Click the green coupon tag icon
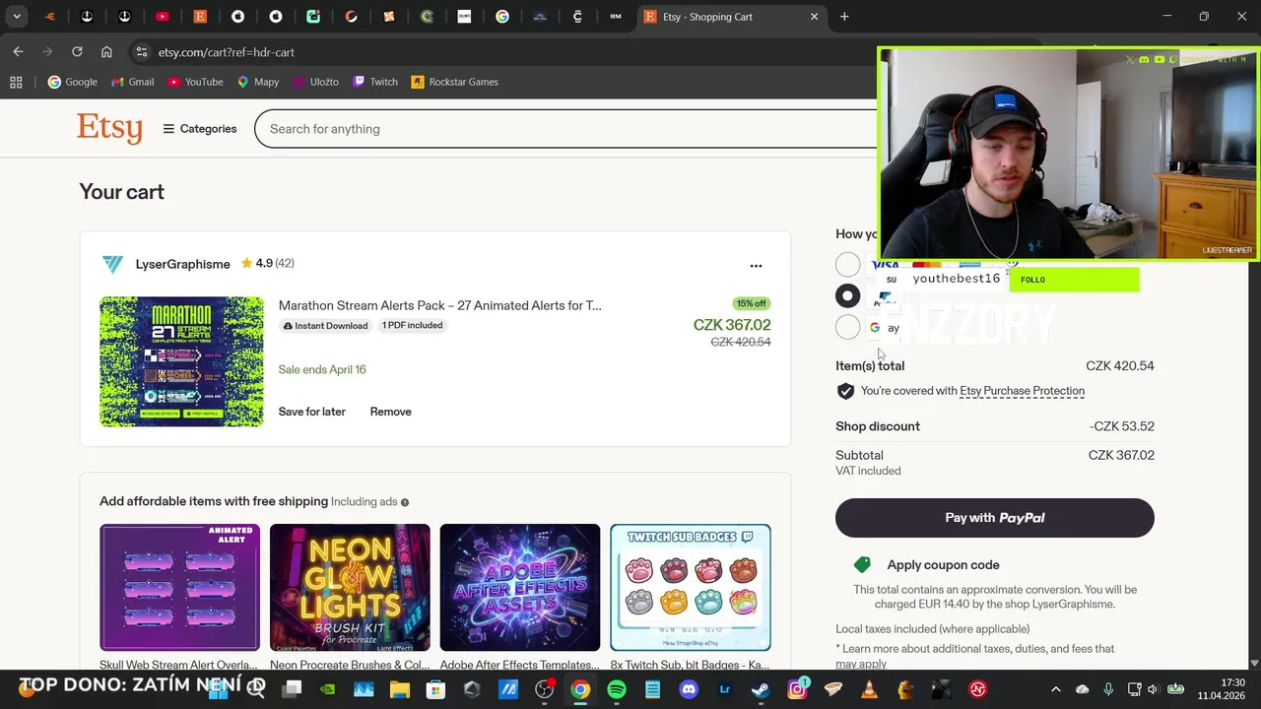This screenshot has height=709, width=1261. click(x=862, y=565)
